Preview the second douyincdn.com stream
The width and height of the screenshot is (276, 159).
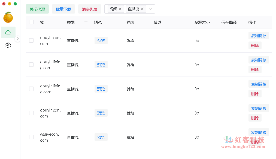101,113
